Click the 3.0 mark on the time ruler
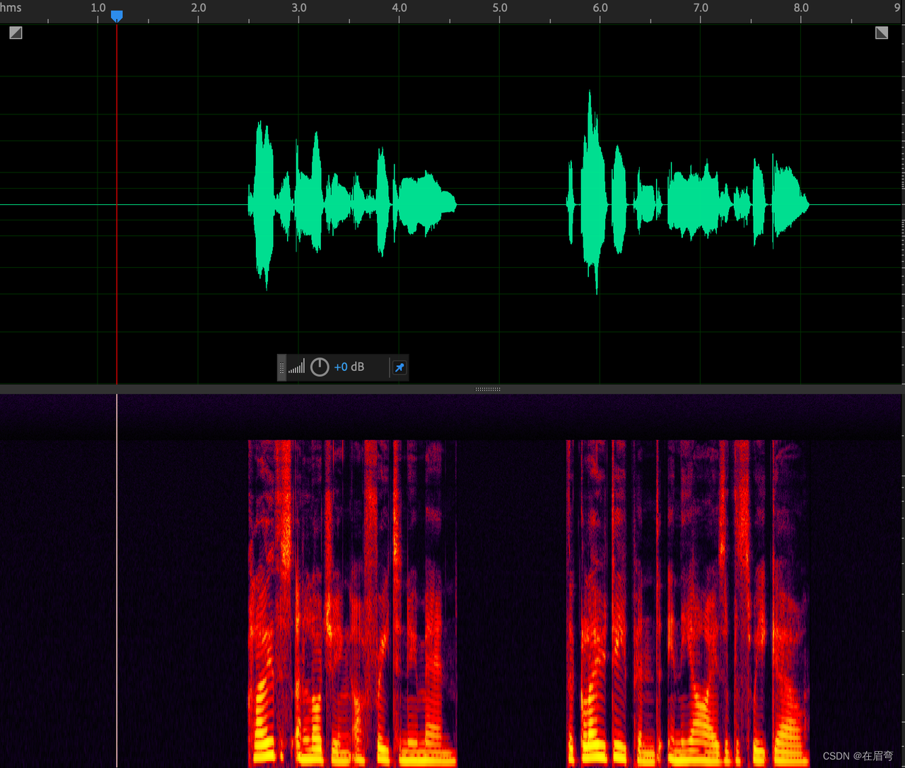Screen dimensions: 905x768 click(299, 8)
